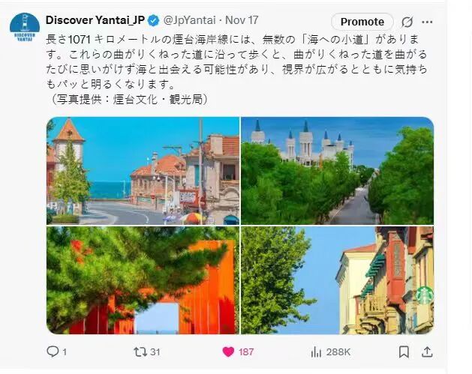Open Discover Yantai profile avatar
Viewport: 472px width, 374px height.
[x=25, y=27]
